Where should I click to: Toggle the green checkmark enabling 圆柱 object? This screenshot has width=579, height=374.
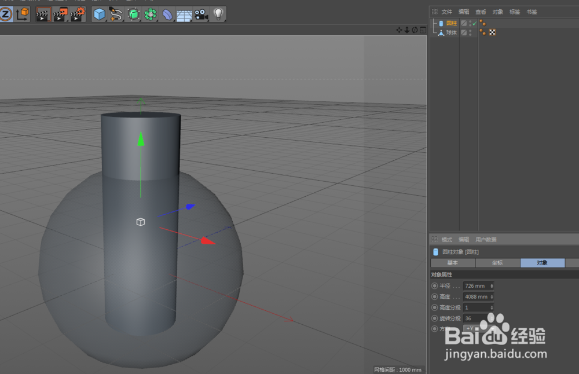point(475,23)
